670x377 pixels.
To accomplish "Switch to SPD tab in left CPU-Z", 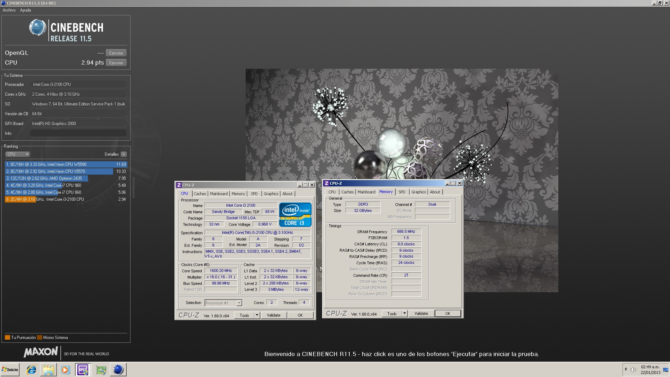I will point(254,194).
